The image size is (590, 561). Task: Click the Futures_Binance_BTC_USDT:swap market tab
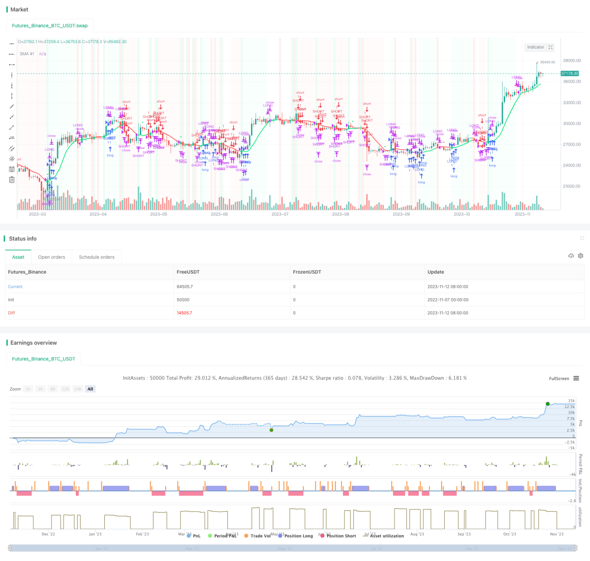point(50,26)
